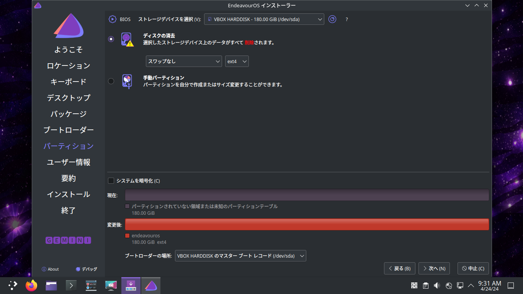Open the clipboard tray icon

[x=426, y=286]
